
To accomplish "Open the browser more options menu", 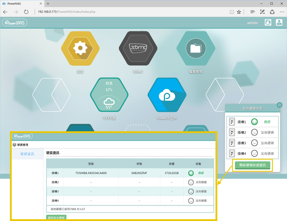I will tap(281, 12).
